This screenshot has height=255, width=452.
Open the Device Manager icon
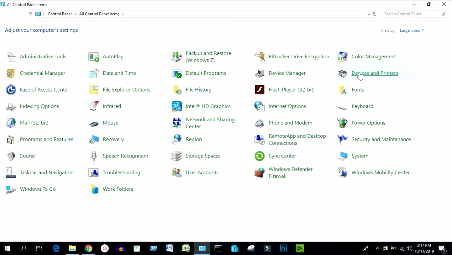(x=259, y=73)
